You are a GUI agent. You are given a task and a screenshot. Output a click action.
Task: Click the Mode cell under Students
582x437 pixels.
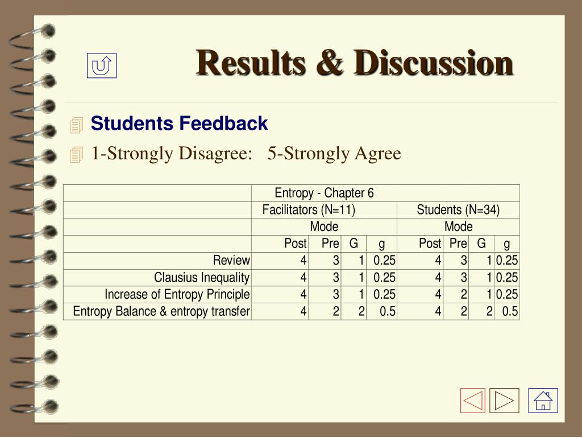click(459, 226)
